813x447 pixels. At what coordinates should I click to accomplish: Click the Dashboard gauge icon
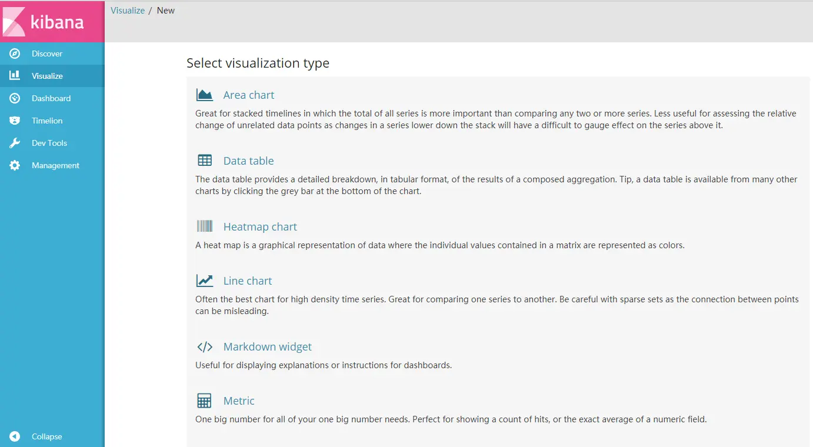[x=15, y=98]
